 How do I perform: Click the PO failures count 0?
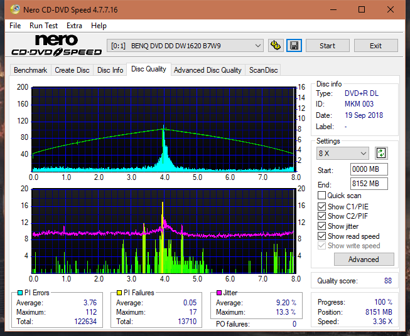coord(294,324)
